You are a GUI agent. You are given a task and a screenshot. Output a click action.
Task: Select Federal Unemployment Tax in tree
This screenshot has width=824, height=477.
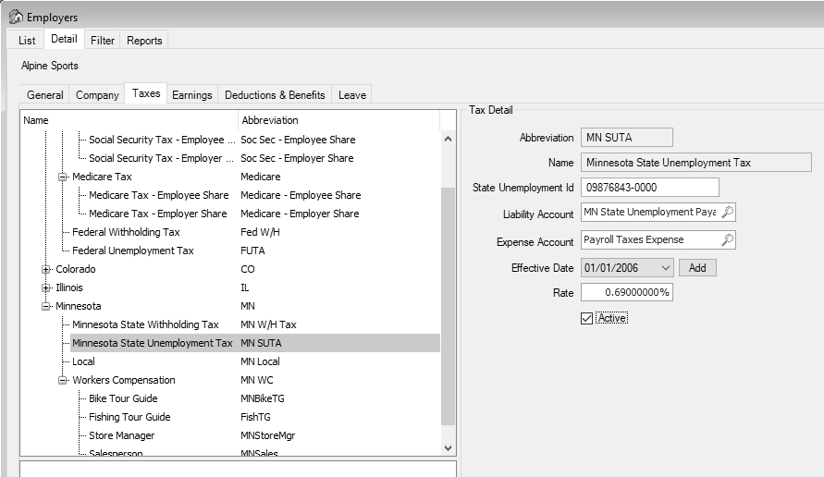point(133,251)
